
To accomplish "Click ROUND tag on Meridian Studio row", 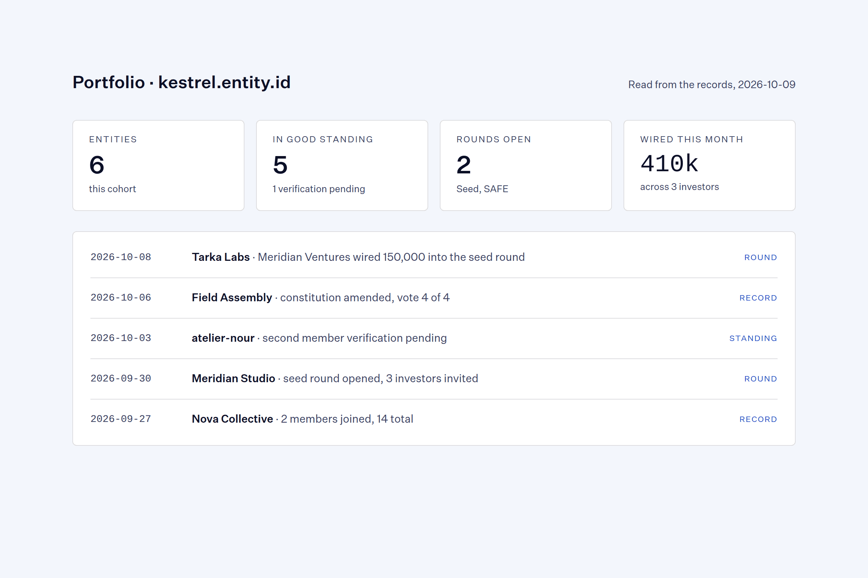I will click(x=761, y=379).
